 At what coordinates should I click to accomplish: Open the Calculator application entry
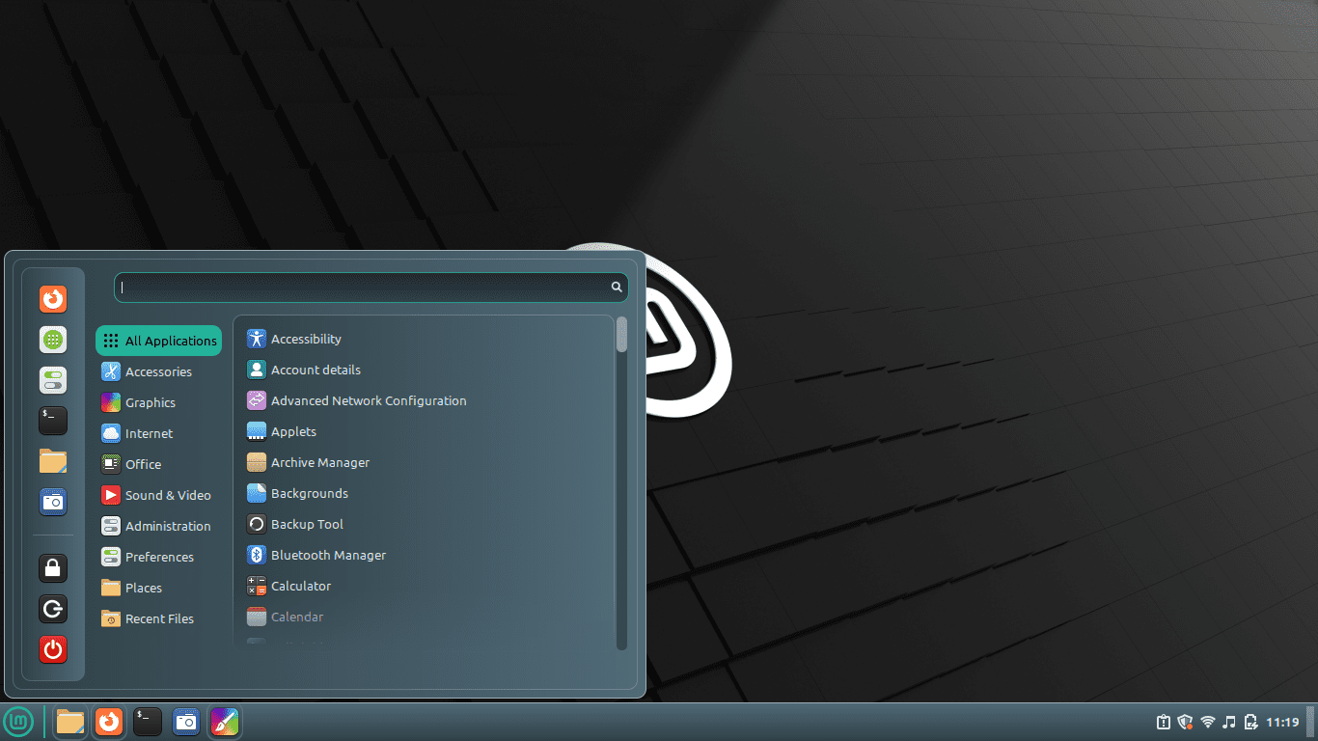click(x=300, y=586)
